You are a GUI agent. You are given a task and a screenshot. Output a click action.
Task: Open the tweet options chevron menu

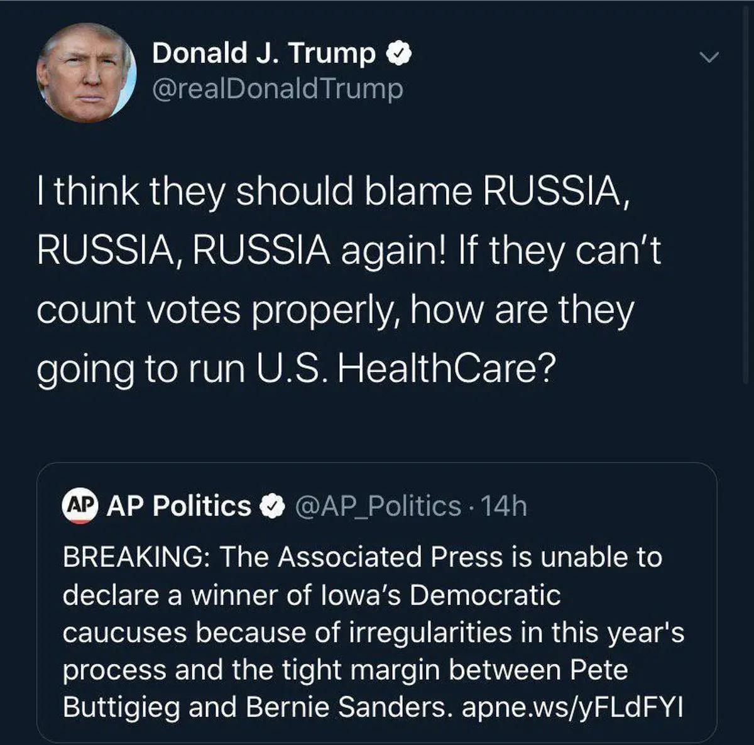pos(709,58)
